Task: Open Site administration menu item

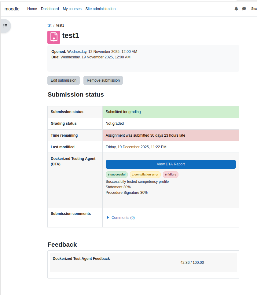Action: point(101,9)
